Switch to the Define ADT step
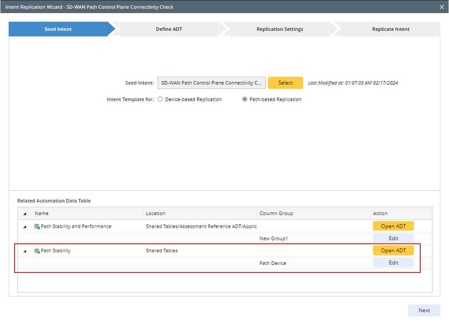 (169, 29)
